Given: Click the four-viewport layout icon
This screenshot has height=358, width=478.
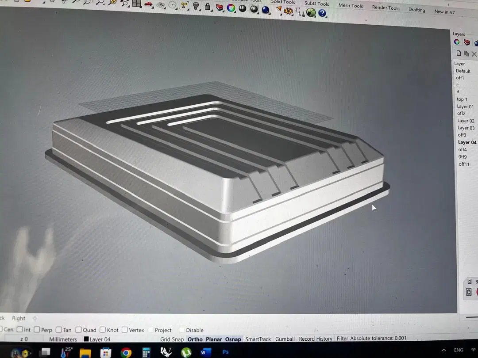Looking at the screenshot, I should 137,4.
